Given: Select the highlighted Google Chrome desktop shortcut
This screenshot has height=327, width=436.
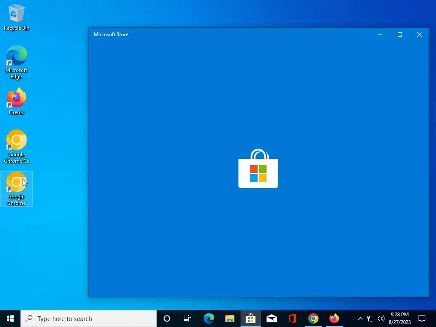Looking at the screenshot, I should pyautogui.click(x=17, y=189).
